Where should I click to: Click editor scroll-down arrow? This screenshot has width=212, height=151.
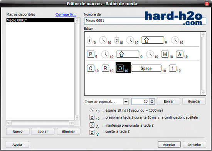point(203,92)
